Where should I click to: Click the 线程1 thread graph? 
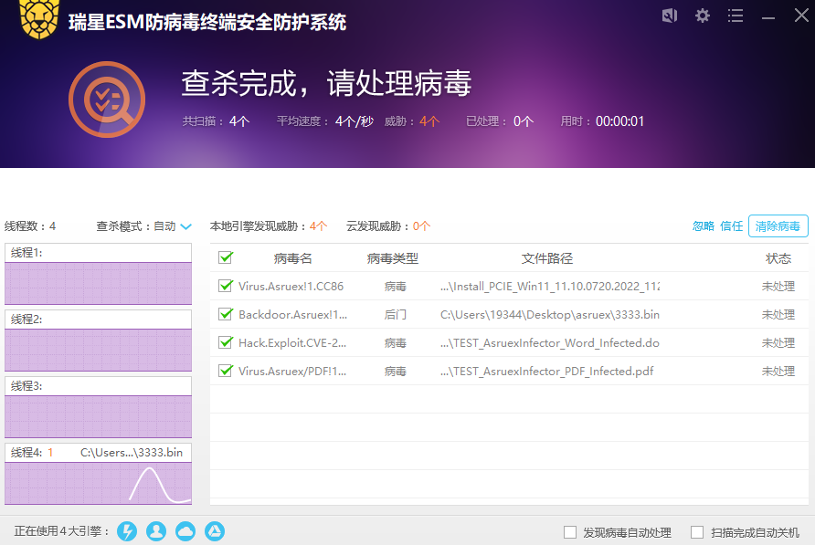99,283
